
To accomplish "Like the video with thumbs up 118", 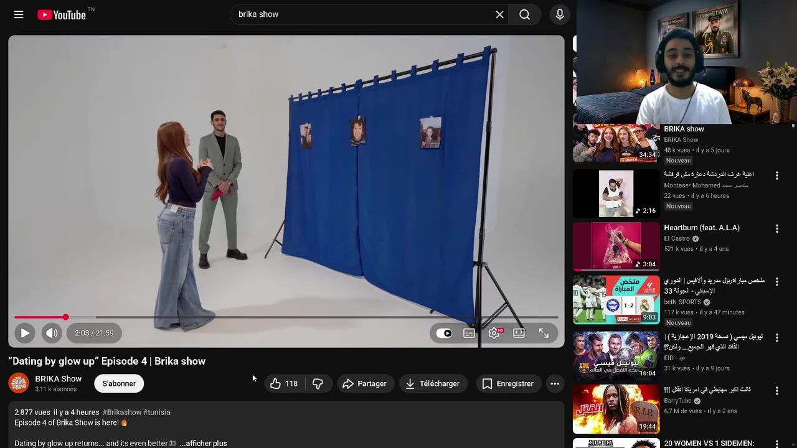I will (284, 383).
